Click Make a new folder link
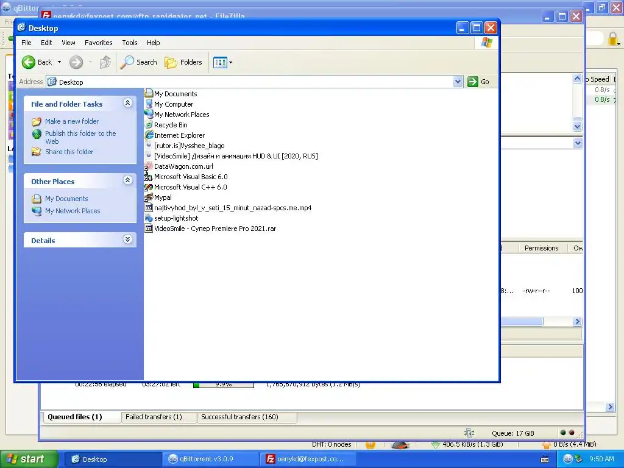The height and width of the screenshot is (468, 624). [x=72, y=121]
